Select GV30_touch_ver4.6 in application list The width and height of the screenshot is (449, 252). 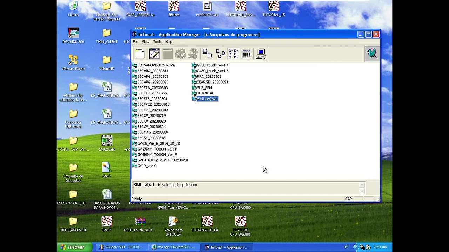pos(210,71)
